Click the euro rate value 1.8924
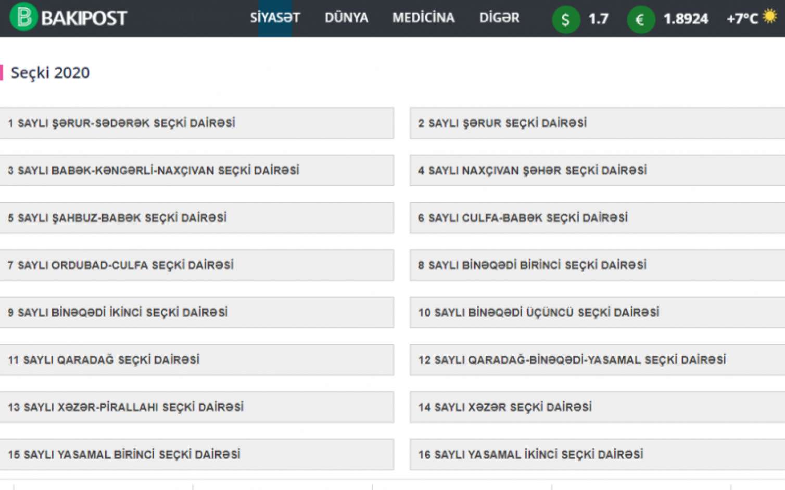The height and width of the screenshot is (490, 785). 686,19
